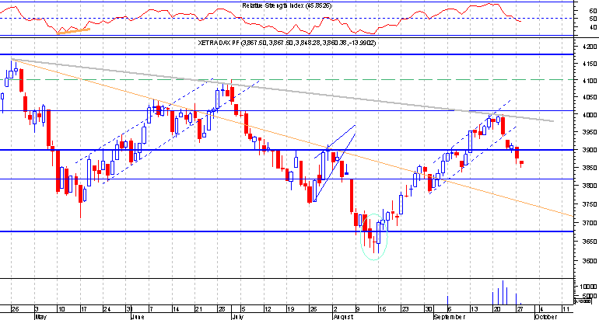Click the September month label
This screenshot has height=320, width=599.
[450, 317]
